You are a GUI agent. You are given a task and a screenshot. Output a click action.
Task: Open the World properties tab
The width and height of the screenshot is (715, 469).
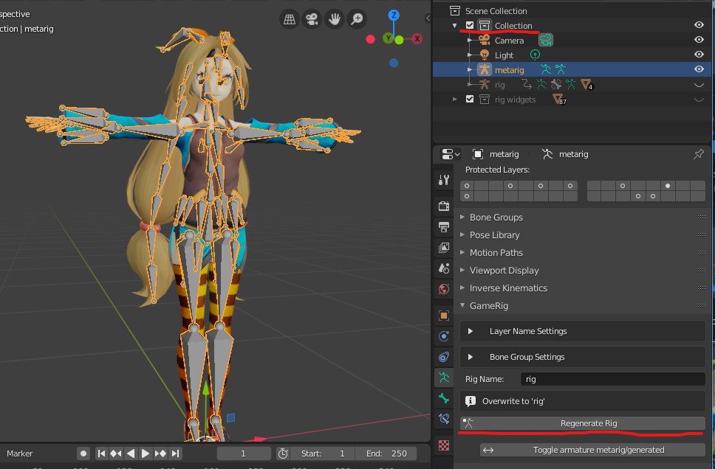(x=444, y=289)
